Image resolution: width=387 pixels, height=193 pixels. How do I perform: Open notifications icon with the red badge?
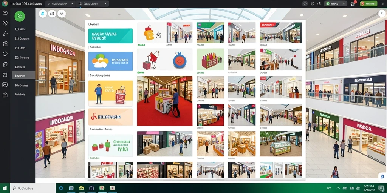(353, 3)
